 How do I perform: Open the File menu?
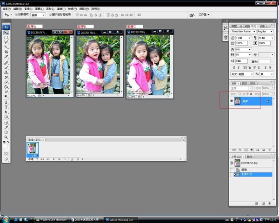pyautogui.click(x=7, y=9)
